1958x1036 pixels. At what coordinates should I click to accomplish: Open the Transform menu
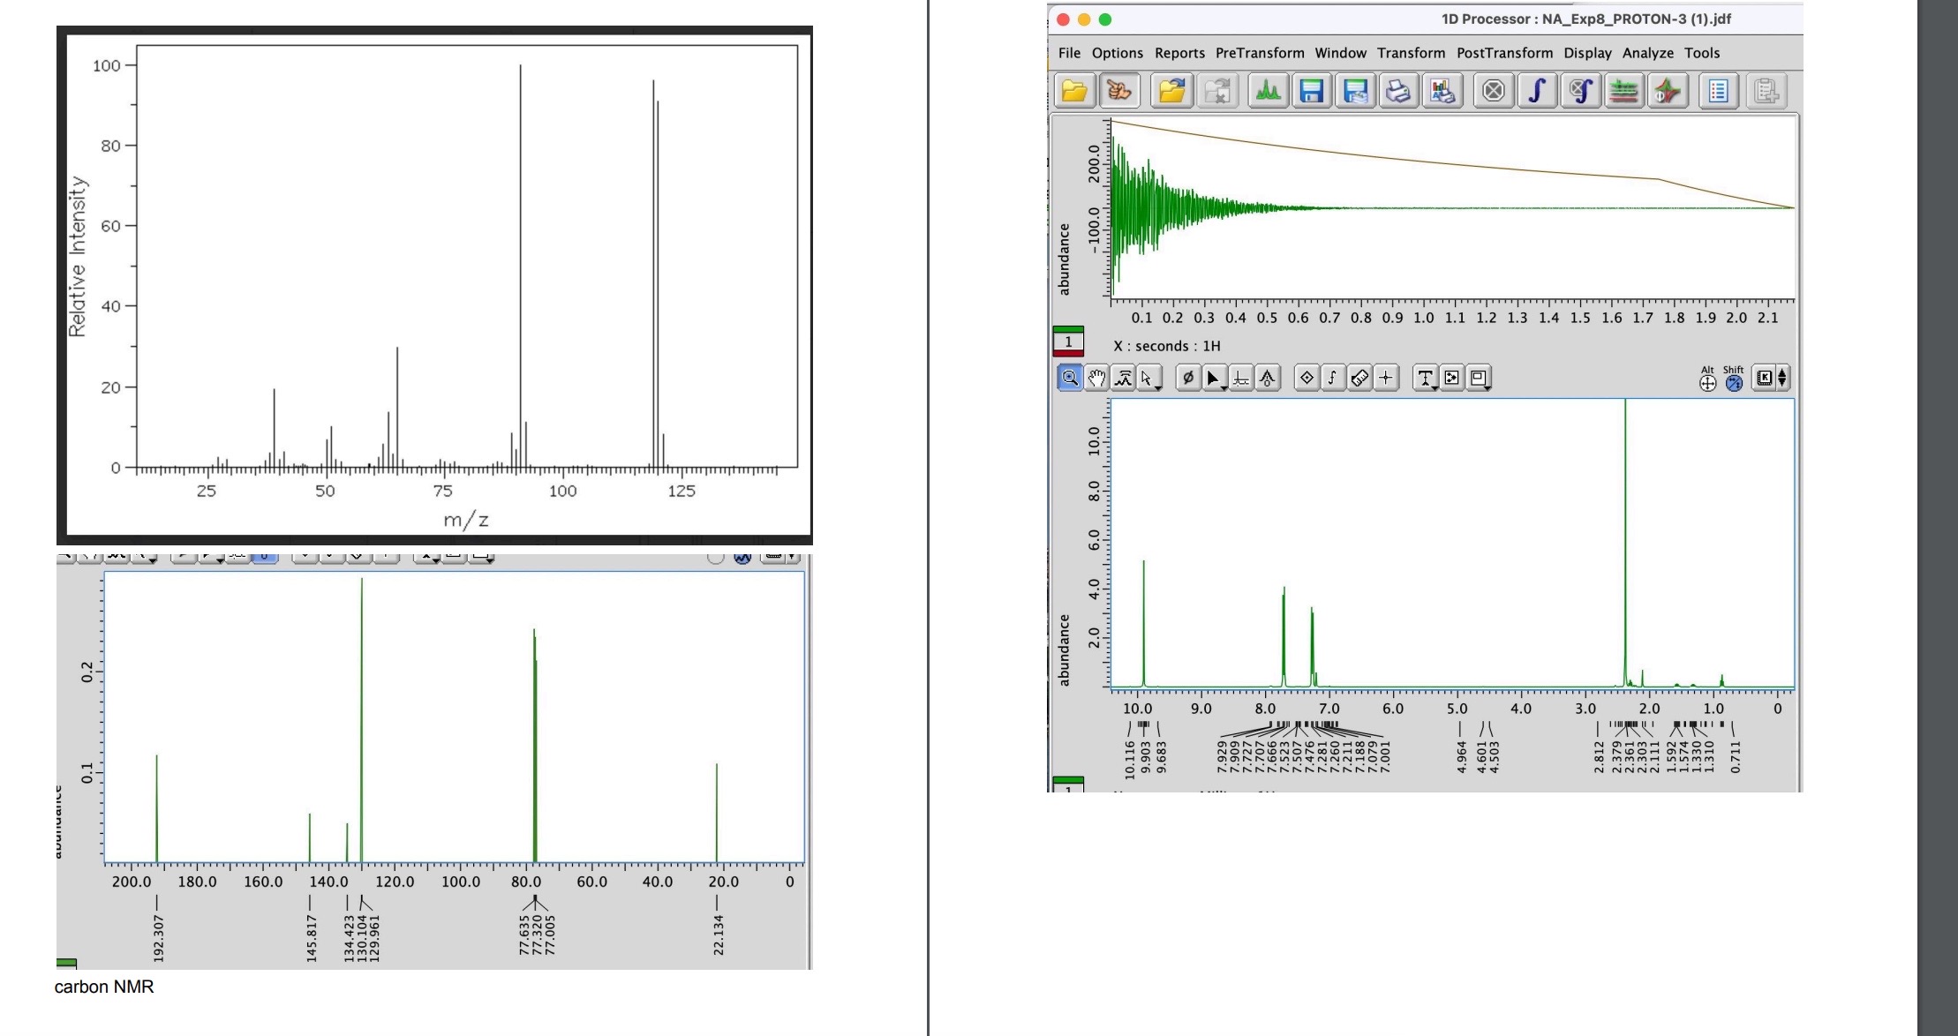tap(1411, 53)
